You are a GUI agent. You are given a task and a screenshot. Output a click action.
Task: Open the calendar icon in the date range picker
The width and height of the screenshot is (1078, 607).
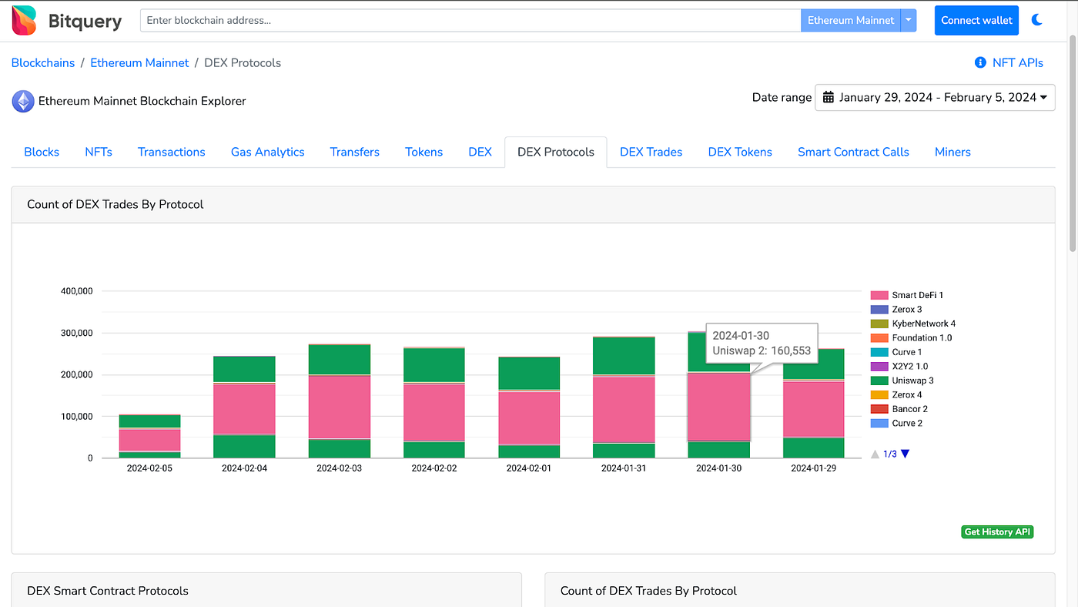(x=829, y=97)
